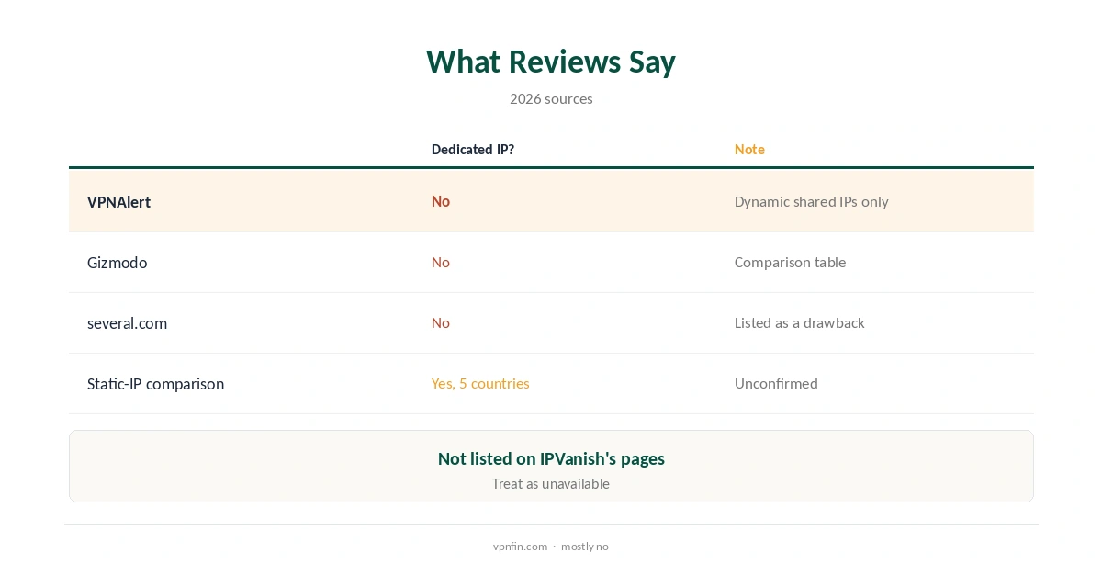
Task: Click the "Unconfirmed" note
Action: click(776, 383)
